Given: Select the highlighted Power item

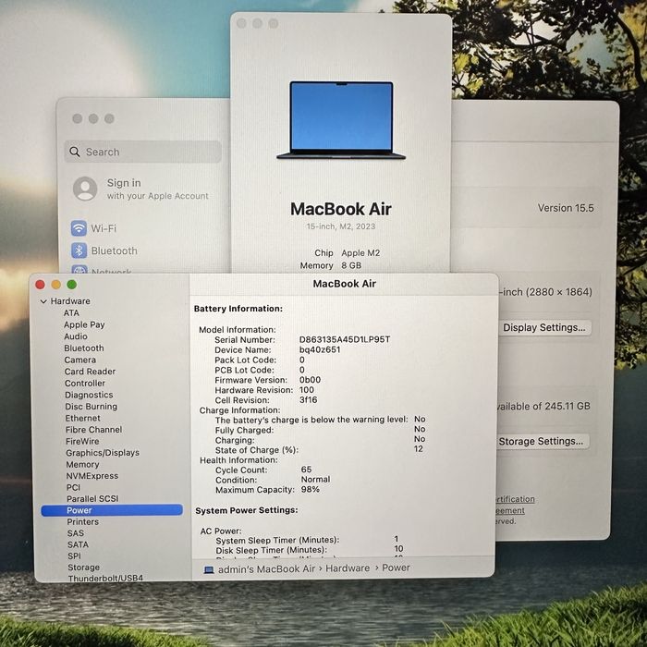Looking at the screenshot, I should (112, 510).
